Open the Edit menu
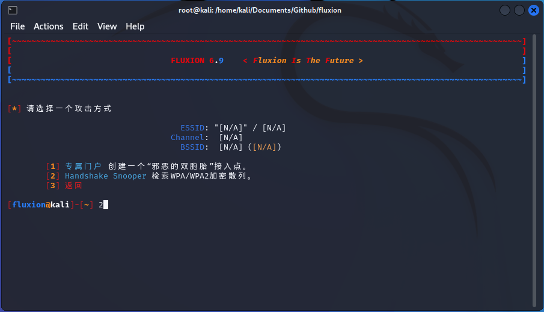 [x=81, y=26]
